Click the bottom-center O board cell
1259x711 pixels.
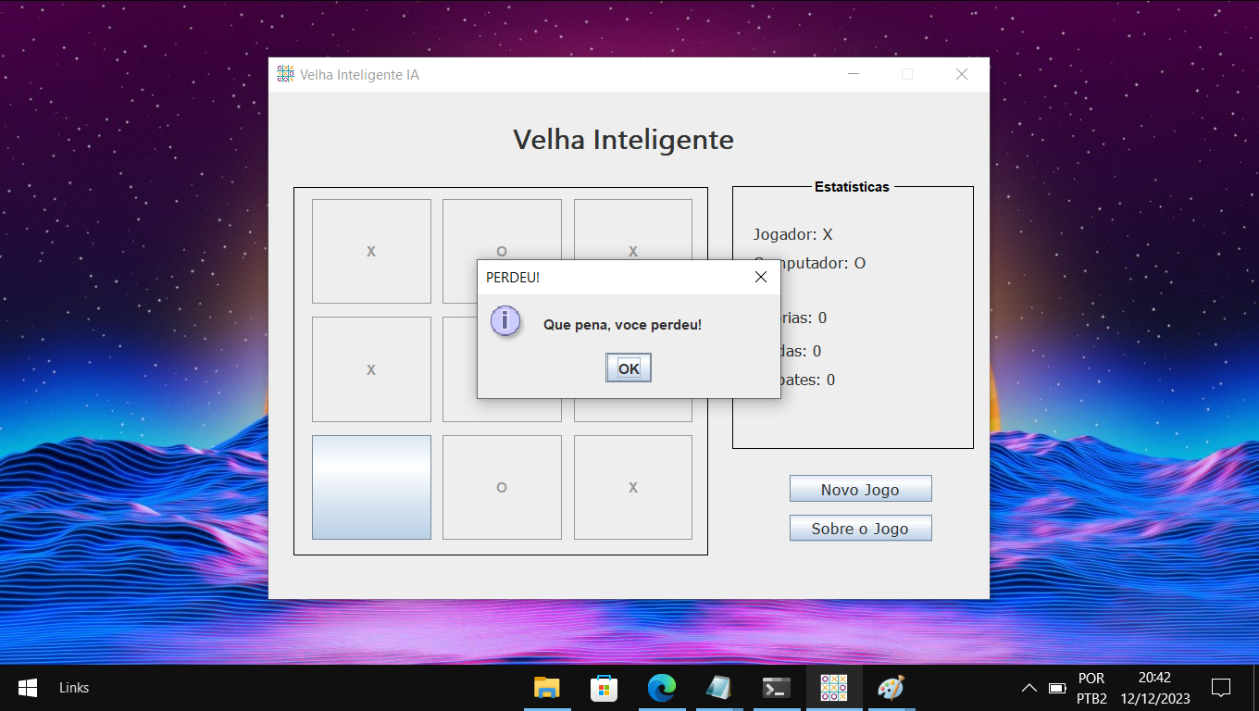tap(502, 487)
